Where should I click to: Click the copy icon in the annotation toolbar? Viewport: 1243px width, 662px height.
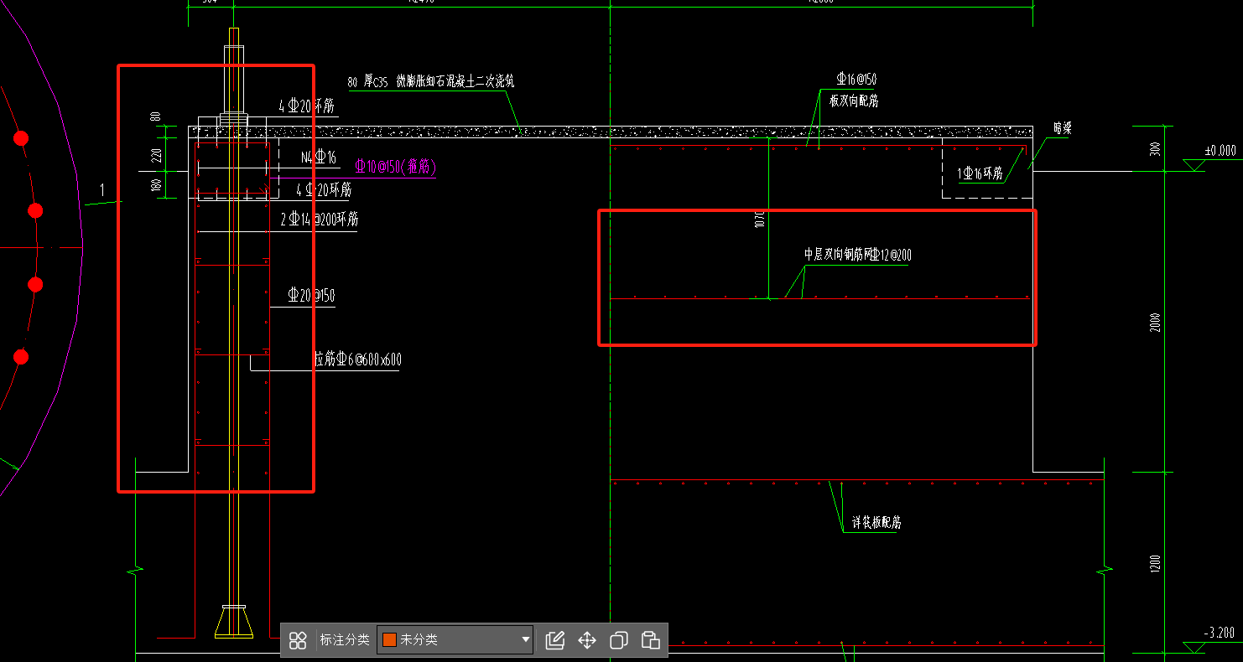click(619, 640)
